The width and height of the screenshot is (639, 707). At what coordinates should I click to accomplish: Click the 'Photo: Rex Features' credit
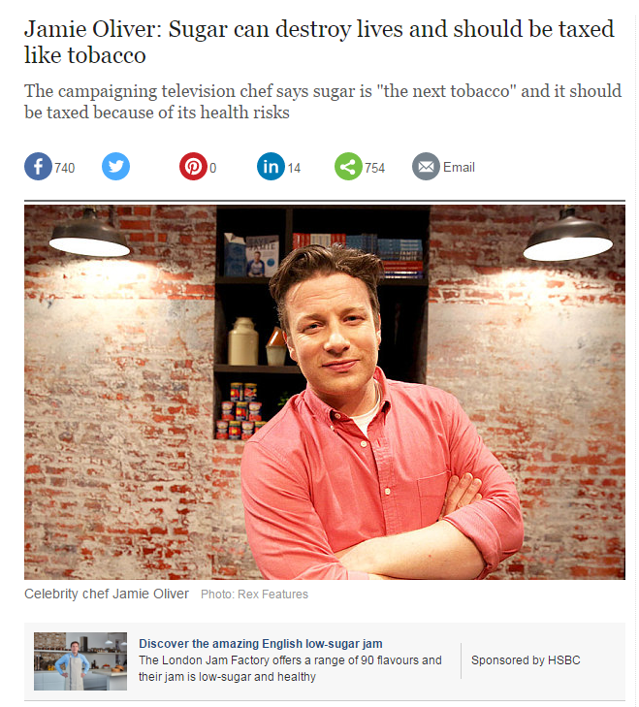pos(254,595)
